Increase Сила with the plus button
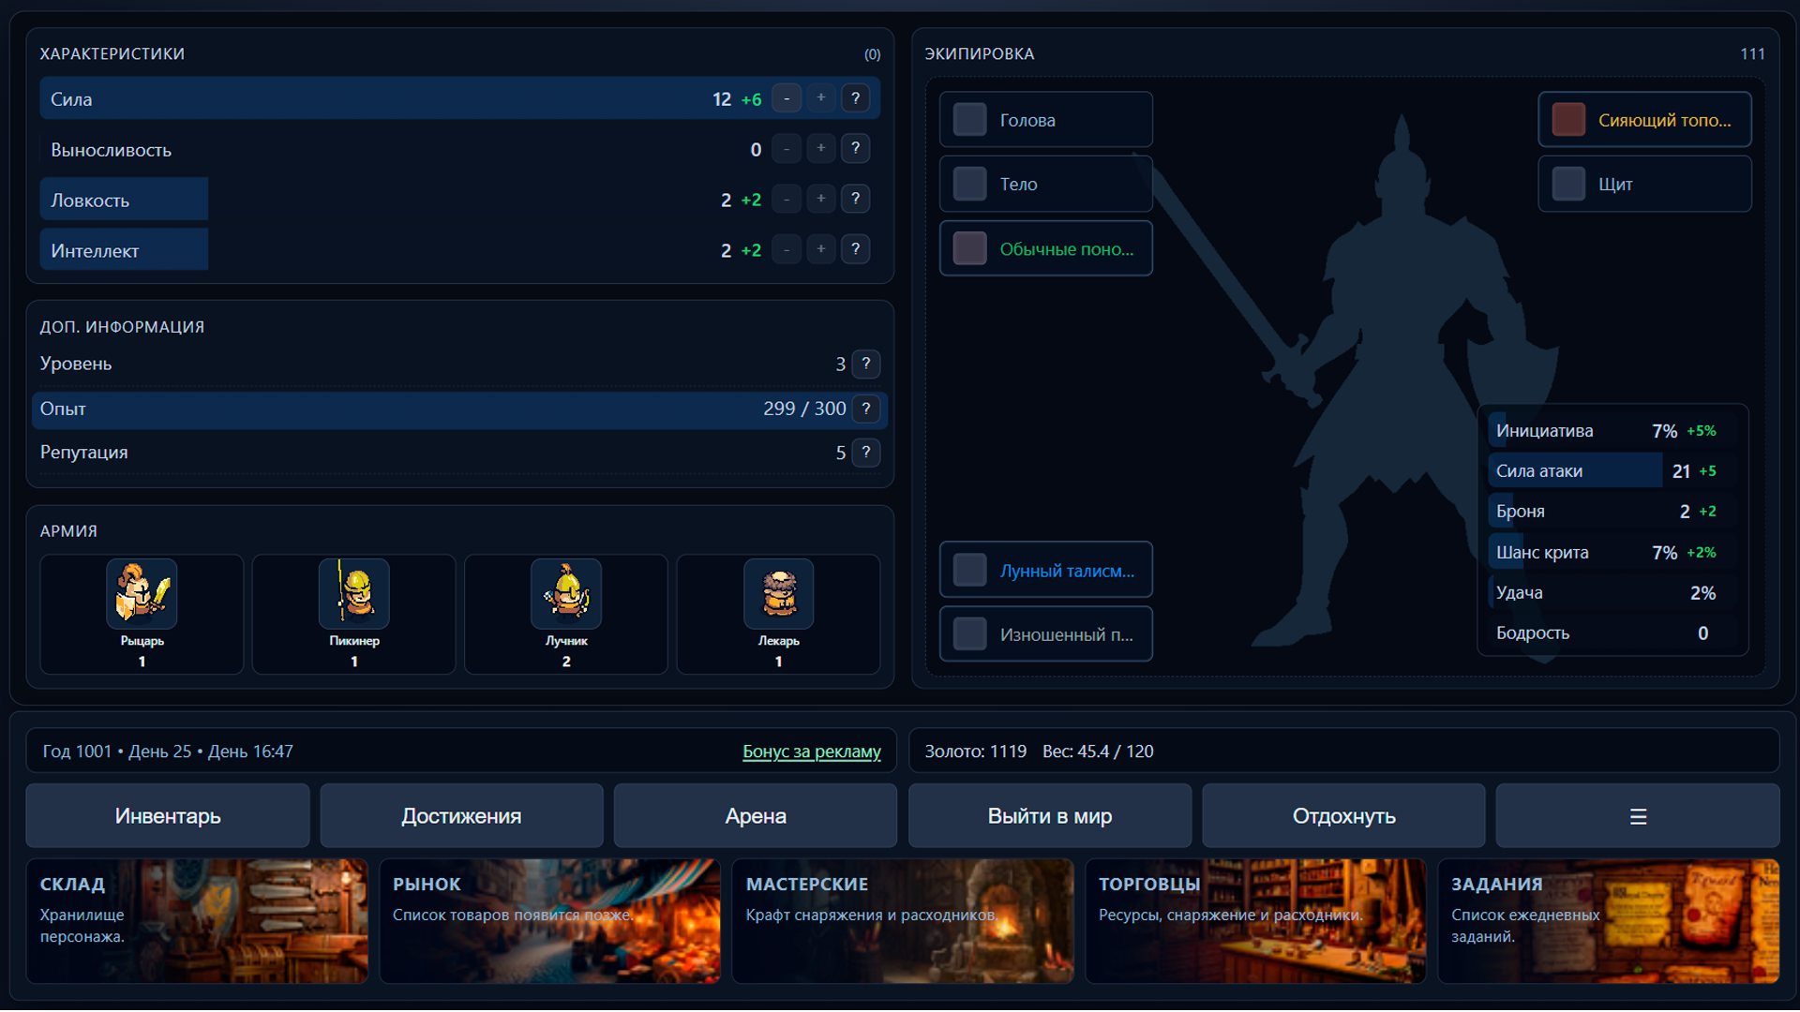 pyautogui.click(x=821, y=97)
